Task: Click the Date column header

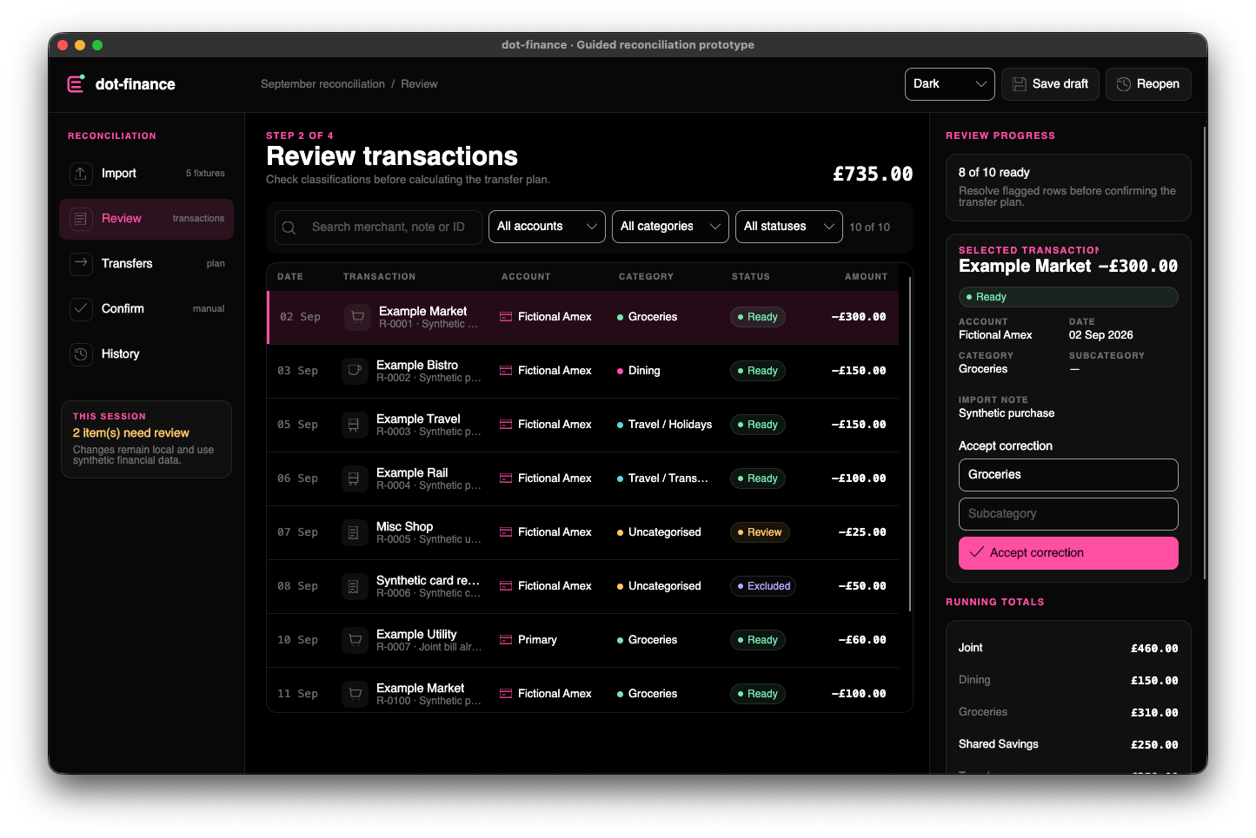Action: tap(290, 277)
